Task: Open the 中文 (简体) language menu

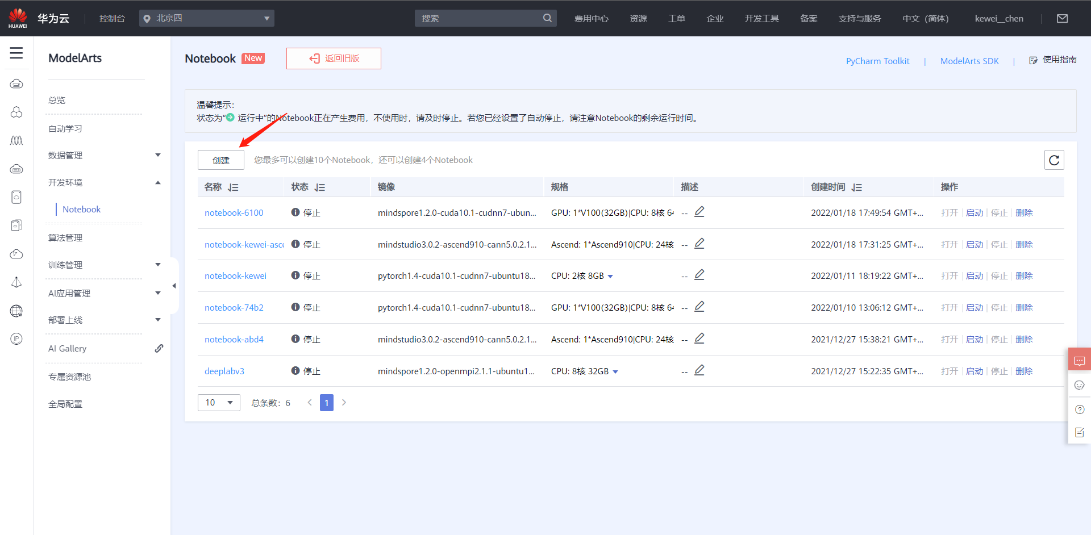Action: coord(926,19)
